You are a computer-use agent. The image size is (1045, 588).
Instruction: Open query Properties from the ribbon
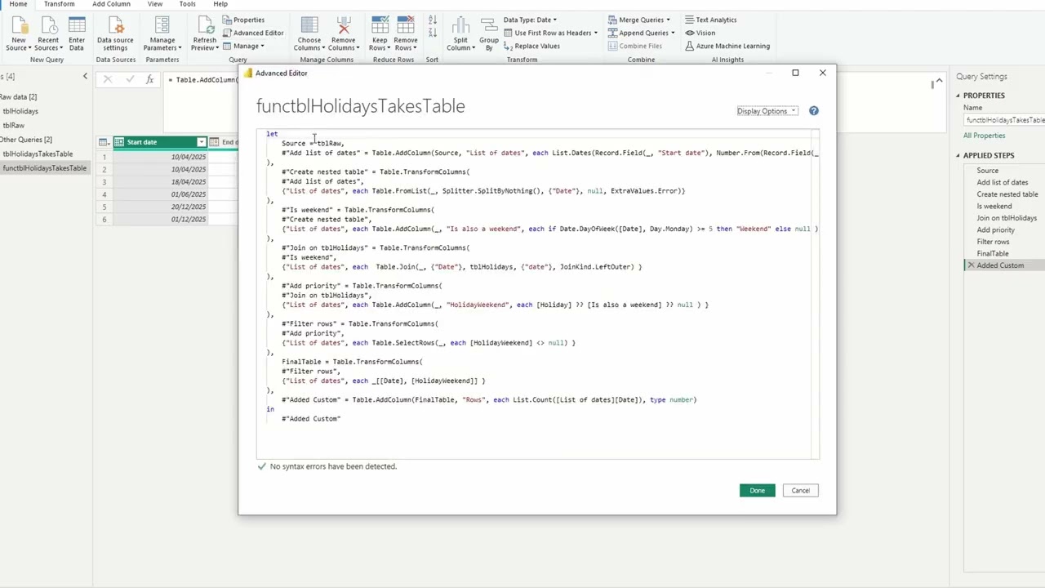tap(243, 20)
